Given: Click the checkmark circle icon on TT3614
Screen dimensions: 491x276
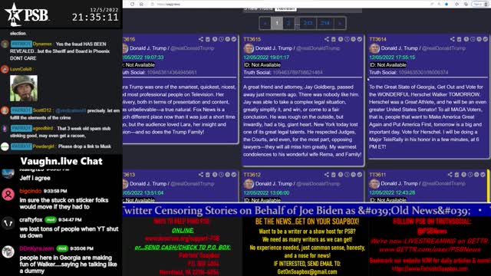Looking at the screenshot, I should (486, 39).
